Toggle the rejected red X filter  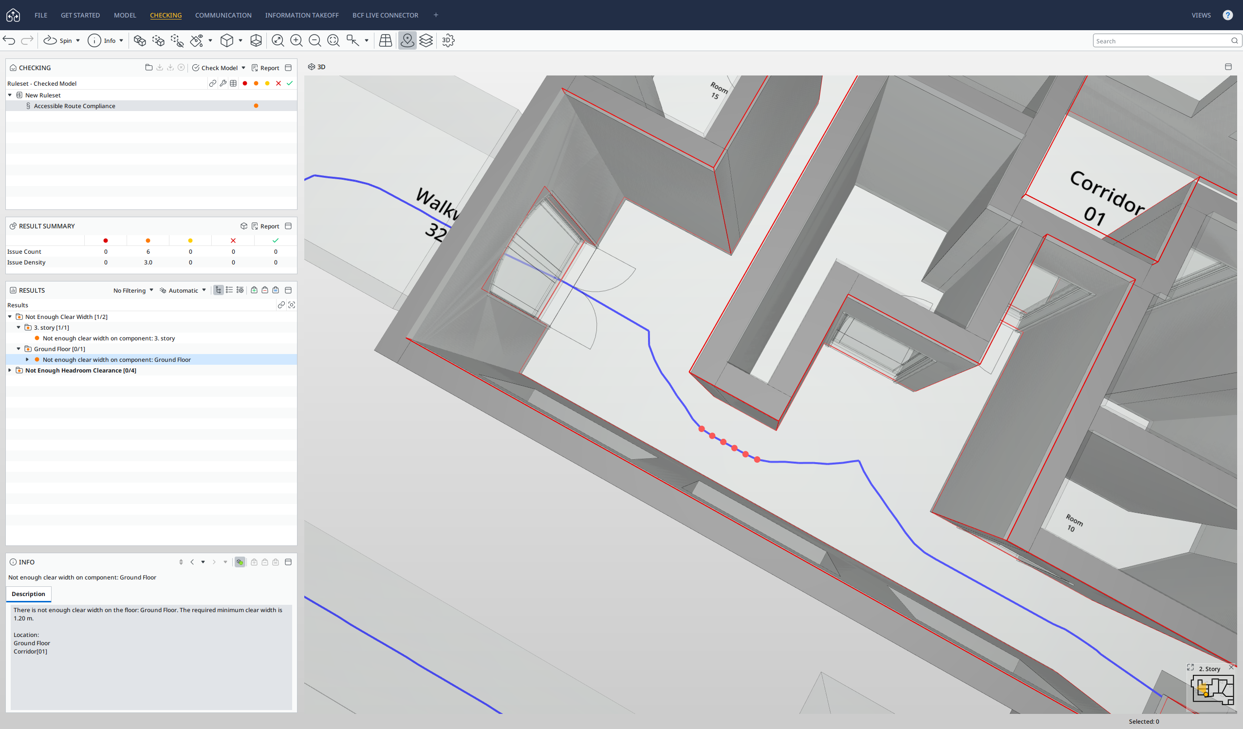tap(278, 83)
